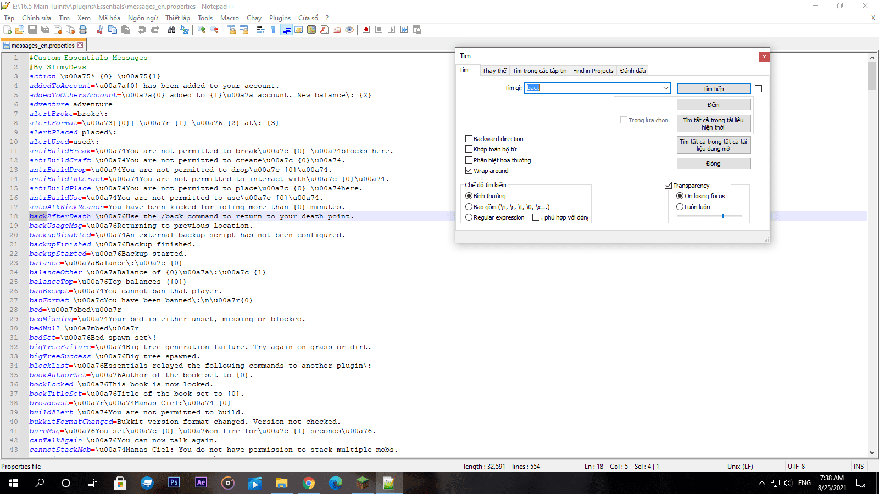Close the messages_en.properties tab
The image size is (879, 494).
(x=80, y=46)
